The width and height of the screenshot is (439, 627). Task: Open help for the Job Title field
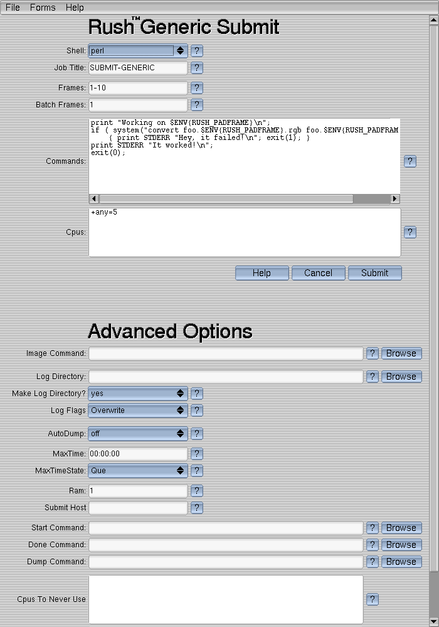(196, 68)
